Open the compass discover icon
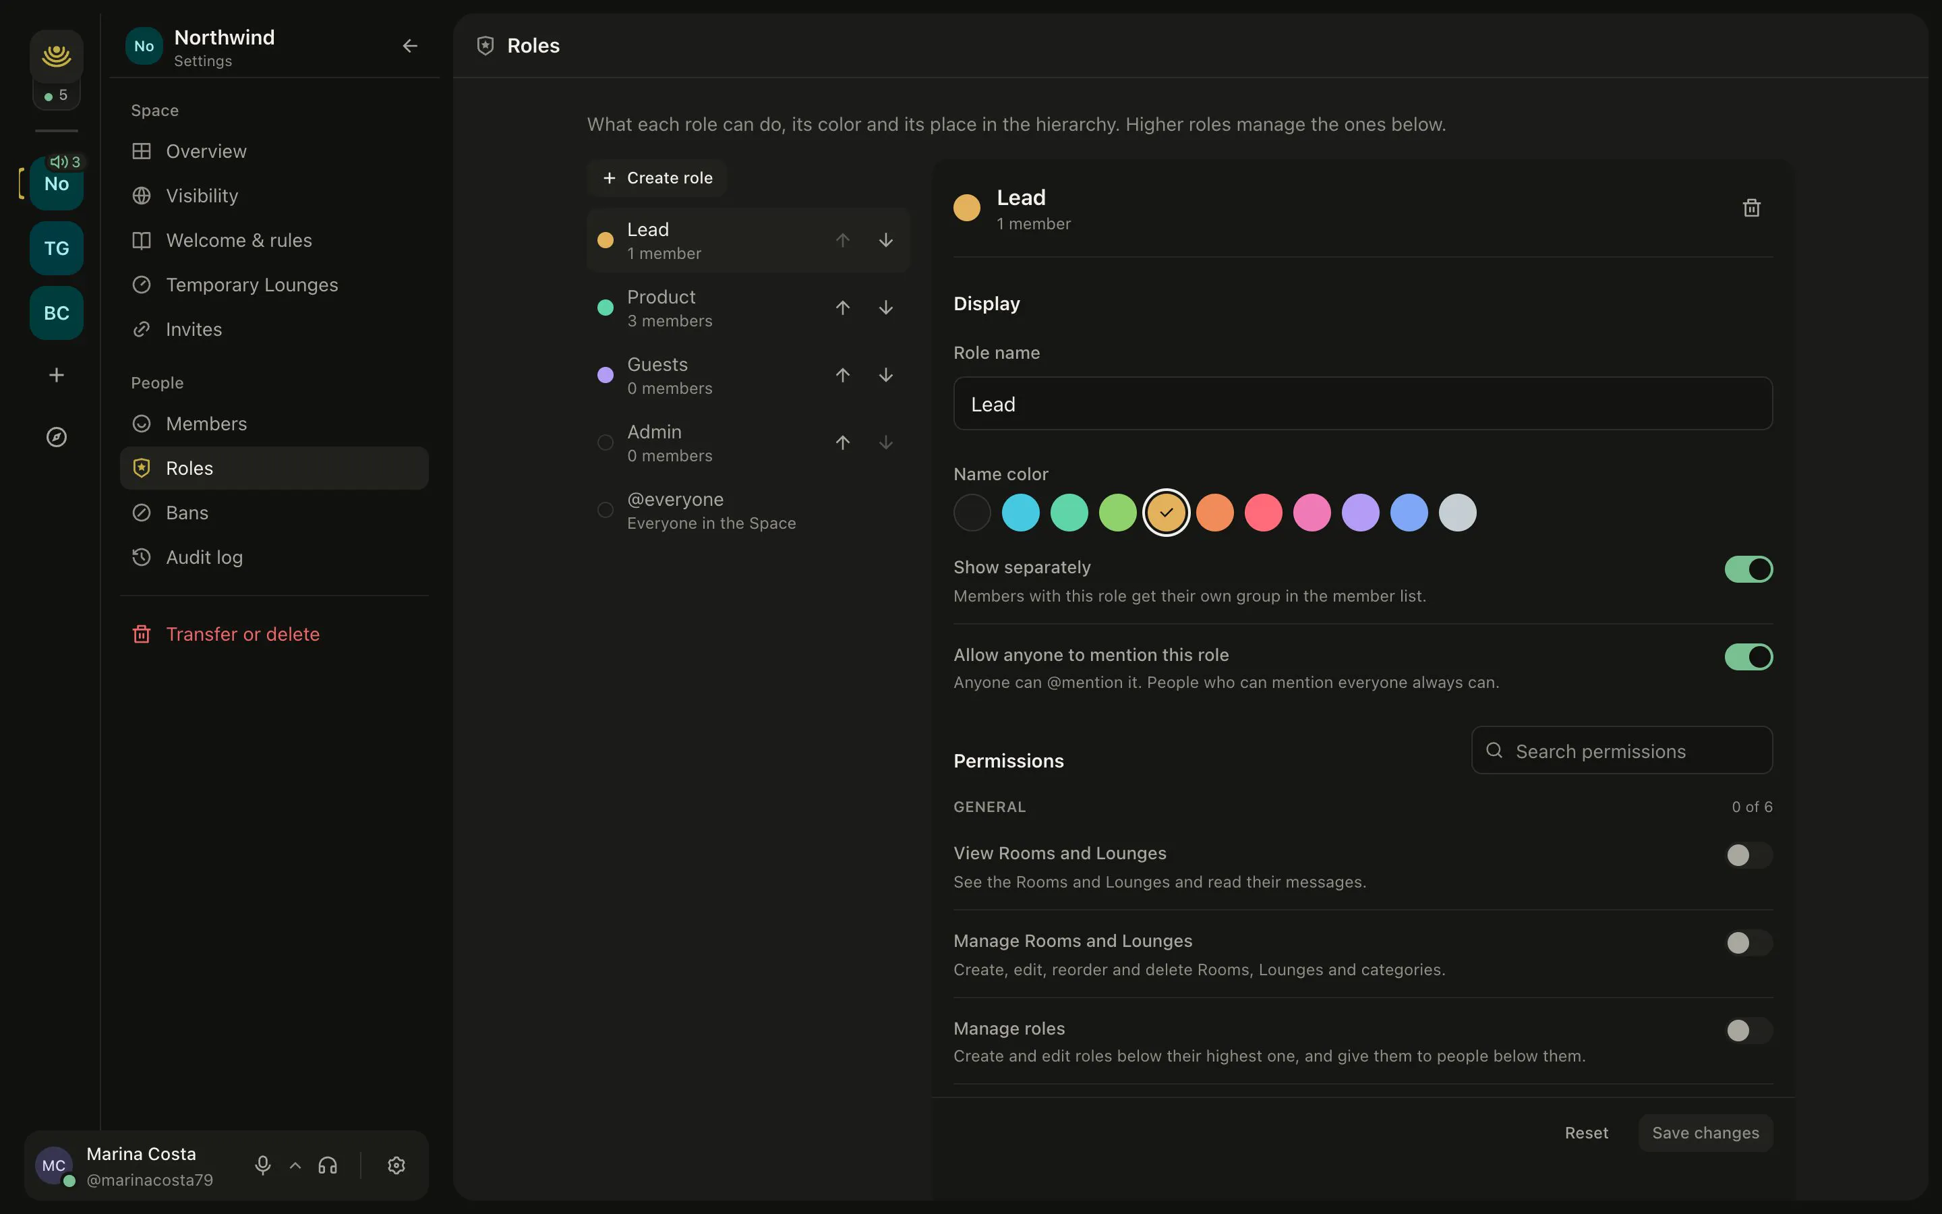 tap(56, 437)
